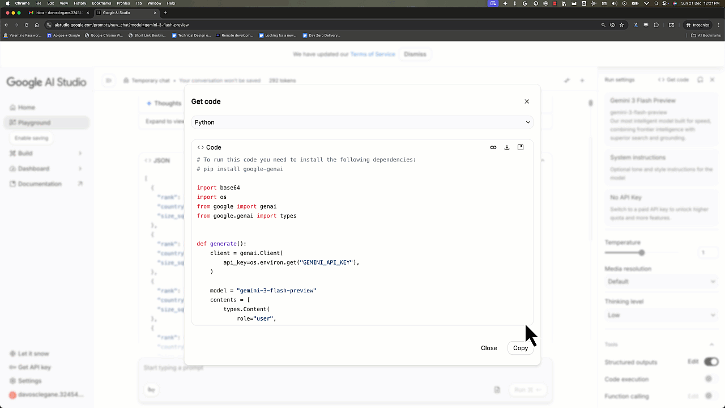725x408 pixels.
Task: Click Get code in Run settings header
Action: coord(673,80)
